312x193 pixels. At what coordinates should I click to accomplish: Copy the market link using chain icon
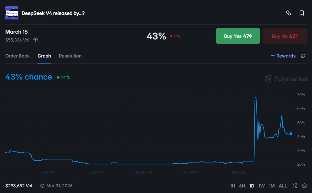[x=288, y=13]
